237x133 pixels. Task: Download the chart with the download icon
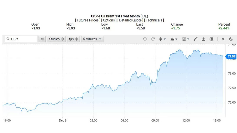click(x=203, y=39)
